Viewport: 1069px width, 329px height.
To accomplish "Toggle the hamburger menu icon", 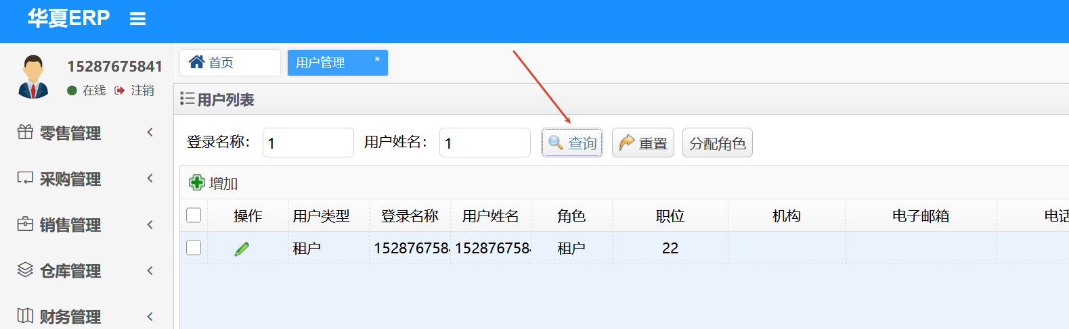I will tap(137, 19).
